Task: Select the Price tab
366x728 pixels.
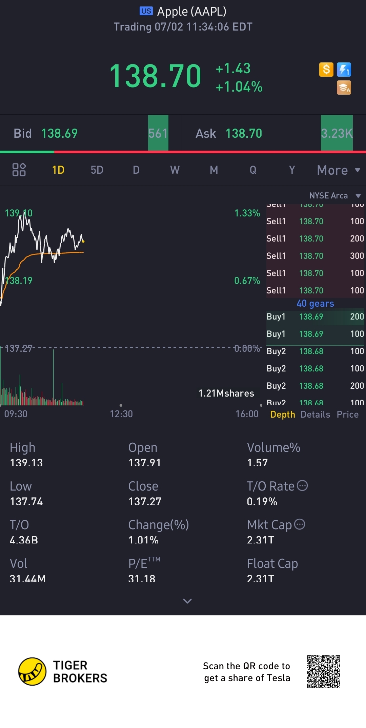Action: point(347,415)
